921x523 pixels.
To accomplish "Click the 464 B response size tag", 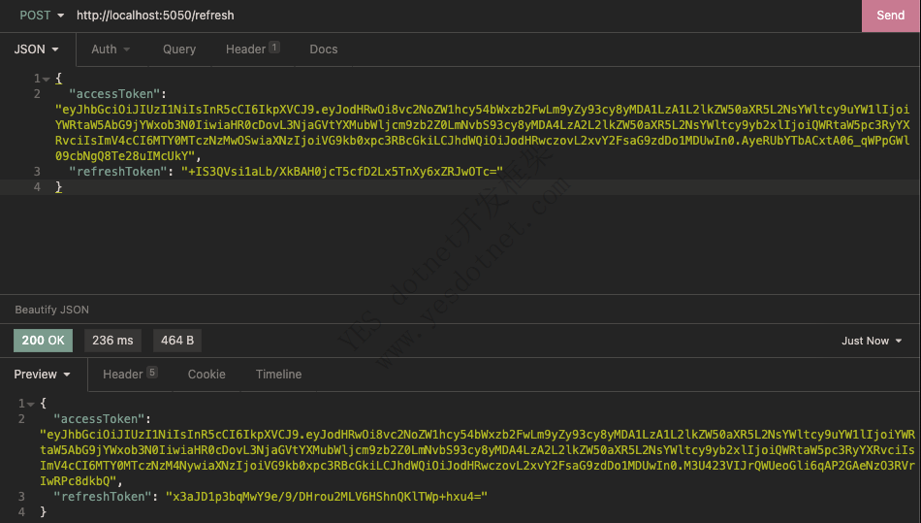I will coord(177,341).
